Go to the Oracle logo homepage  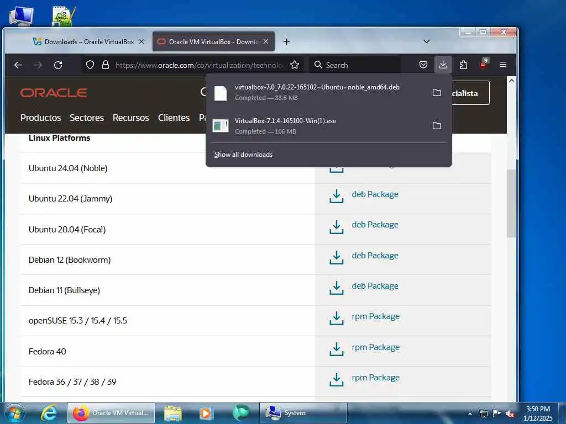click(x=54, y=93)
